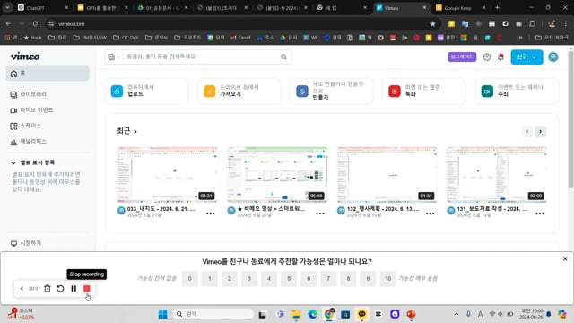
Task: Stop the screen recording with red square
Action: (x=87, y=289)
